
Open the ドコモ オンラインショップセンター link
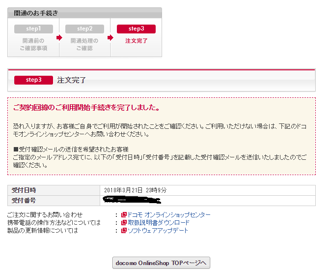coord(169,215)
